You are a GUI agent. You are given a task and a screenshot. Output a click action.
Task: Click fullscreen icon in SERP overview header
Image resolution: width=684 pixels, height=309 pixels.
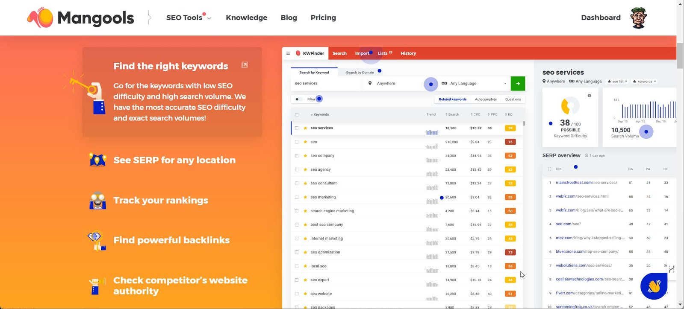point(550,169)
